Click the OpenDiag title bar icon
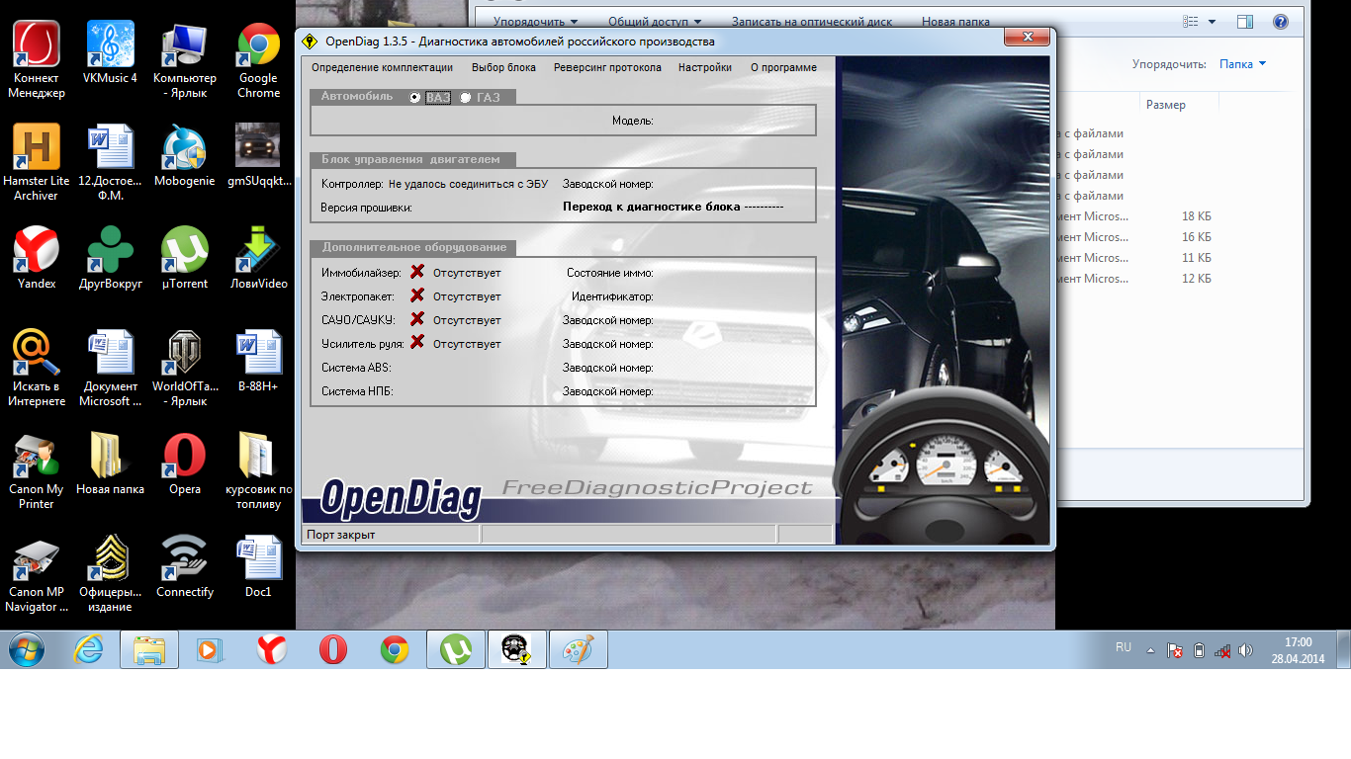1351x759 pixels. pos(310,41)
